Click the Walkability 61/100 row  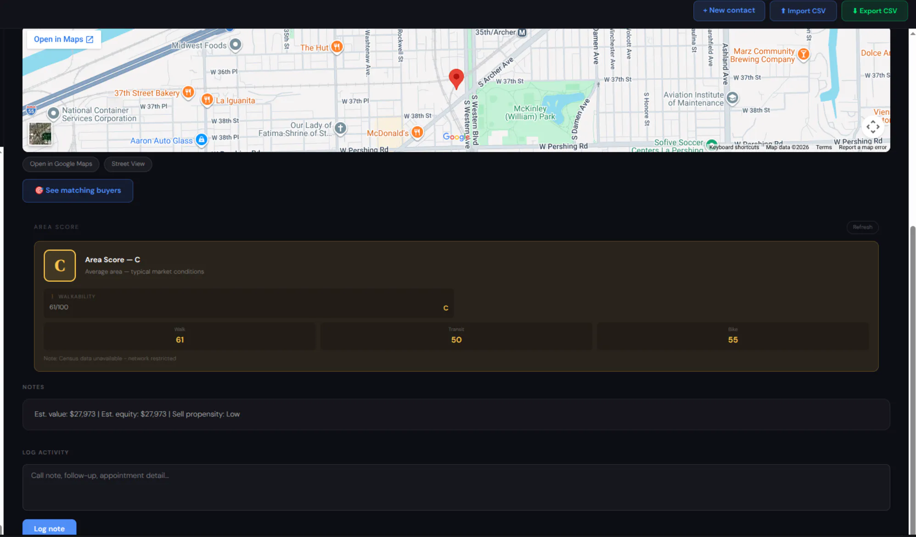tap(249, 303)
